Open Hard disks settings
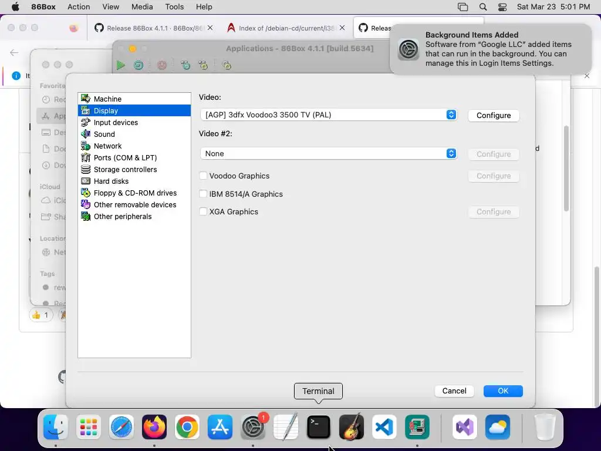 click(x=134, y=181)
